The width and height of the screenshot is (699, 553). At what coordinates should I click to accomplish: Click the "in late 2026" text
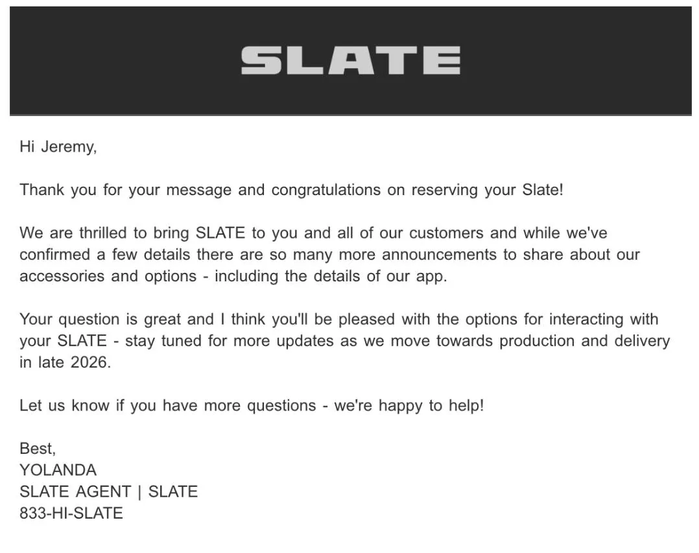(65, 362)
